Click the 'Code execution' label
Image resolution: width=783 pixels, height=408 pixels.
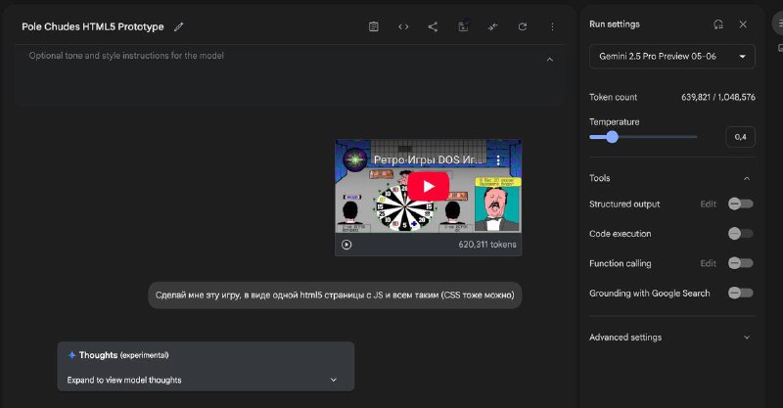[621, 233]
